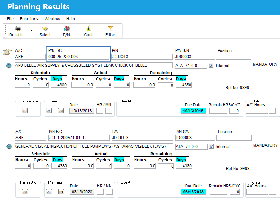
Task: Click the GENERAL VISUAL INSPECTION description field
Action: pyautogui.click(x=94, y=147)
